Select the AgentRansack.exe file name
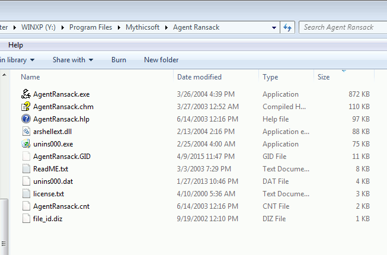Screen dimensions: 387x255 [62, 94]
